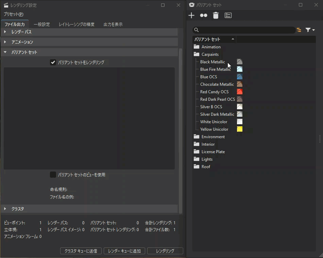Image resolution: width=323 pixels, height=258 pixels.
Task: Enable バリアント セットのビューを使用 checkbox
Action: 53,175
